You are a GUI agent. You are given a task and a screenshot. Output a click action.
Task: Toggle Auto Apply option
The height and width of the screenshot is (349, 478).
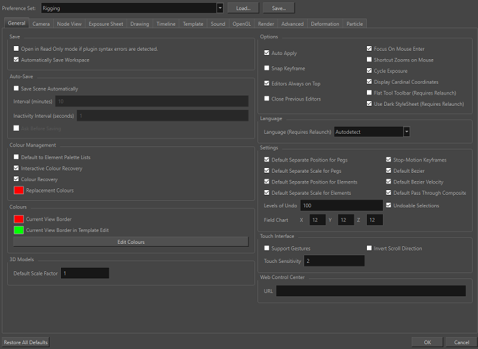(266, 53)
